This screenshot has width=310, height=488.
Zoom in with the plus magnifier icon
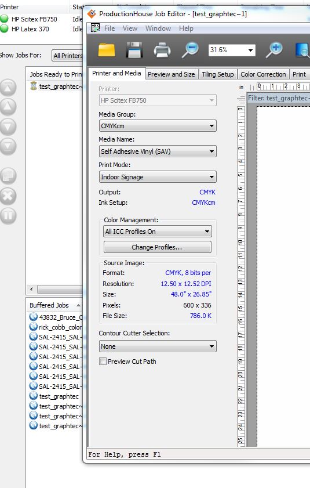(274, 50)
